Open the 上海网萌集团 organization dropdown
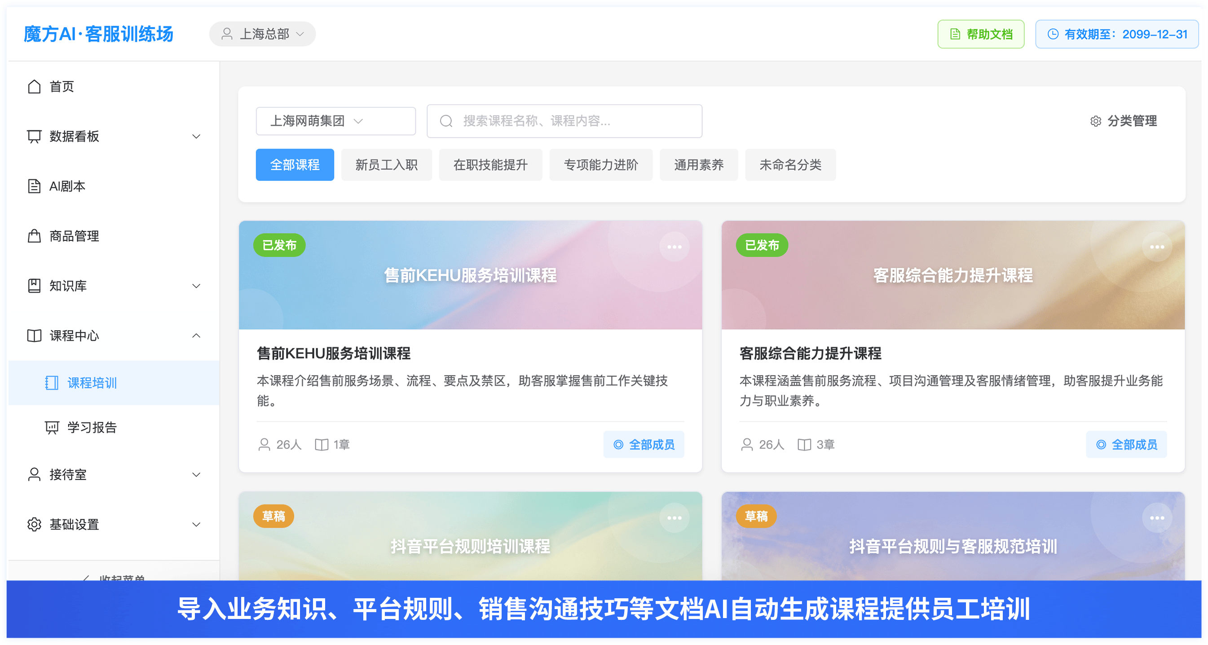The width and height of the screenshot is (1208, 645). click(x=336, y=121)
